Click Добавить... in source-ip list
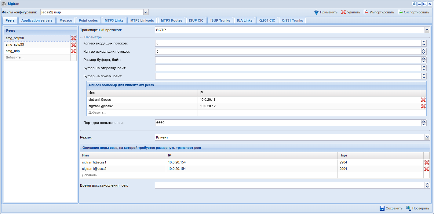Image resolution: width=434 pixels, height=214 pixels. tap(142, 113)
